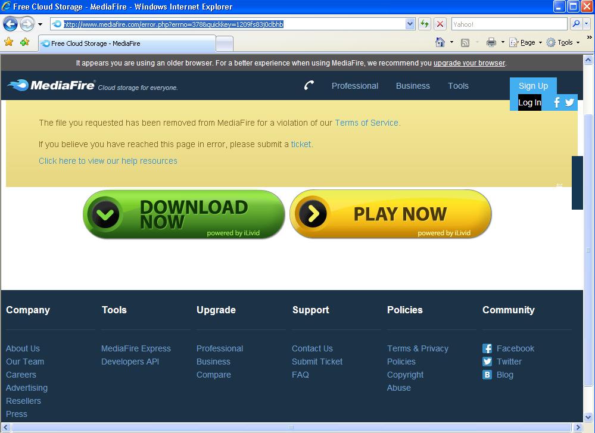
Task: Expand the address bar history dropdown
Action: coord(410,24)
